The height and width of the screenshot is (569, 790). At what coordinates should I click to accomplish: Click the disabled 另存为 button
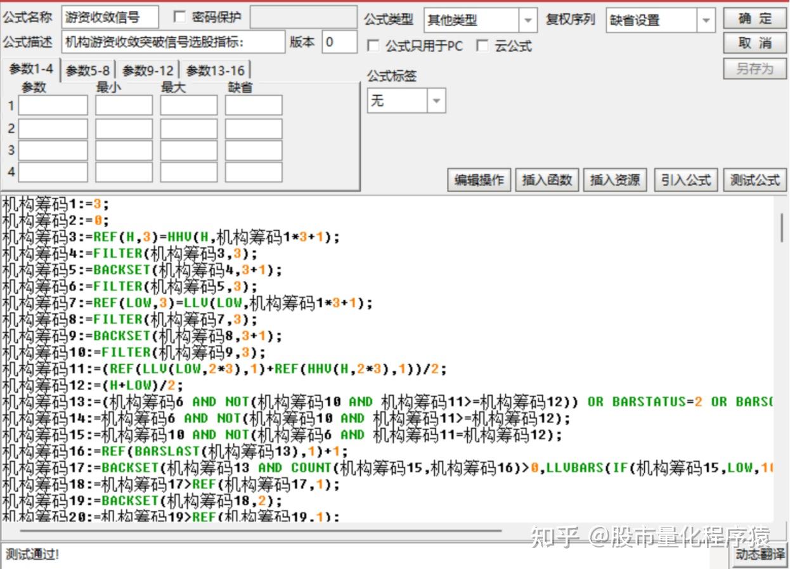click(754, 69)
